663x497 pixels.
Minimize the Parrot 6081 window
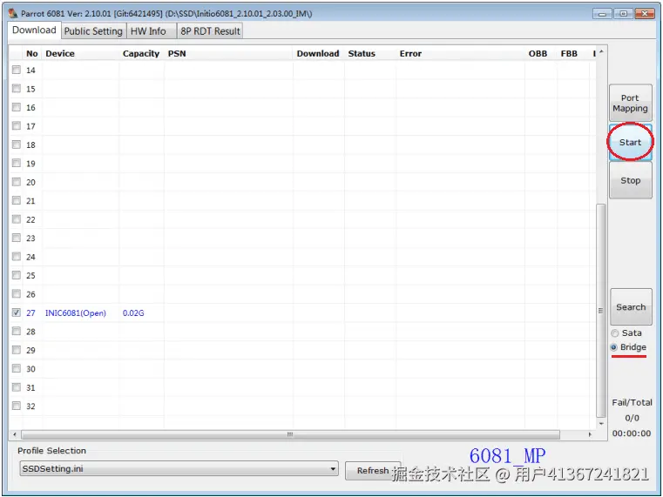tap(602, 14)
